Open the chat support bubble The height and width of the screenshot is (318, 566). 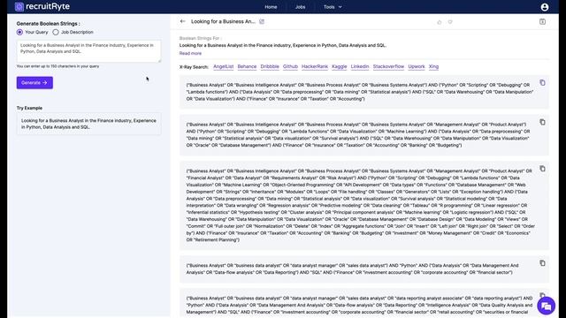coord(547,306)
